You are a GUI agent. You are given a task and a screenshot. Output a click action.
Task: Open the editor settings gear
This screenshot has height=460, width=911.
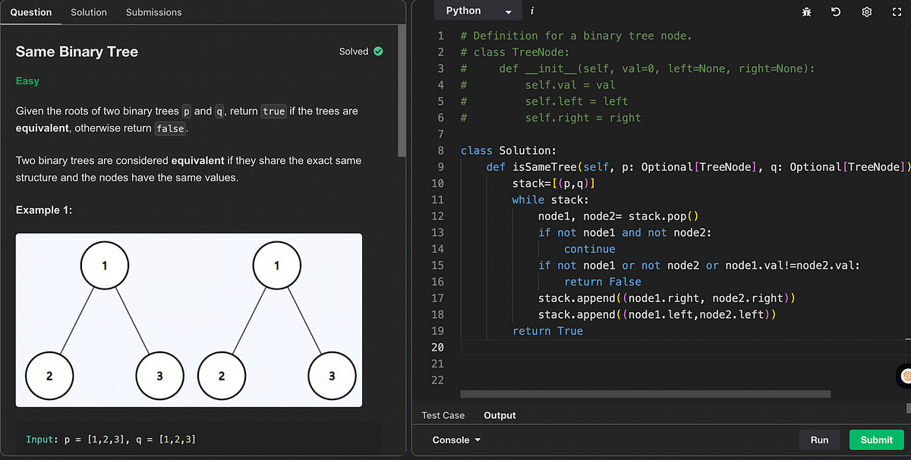coord(866,12)
